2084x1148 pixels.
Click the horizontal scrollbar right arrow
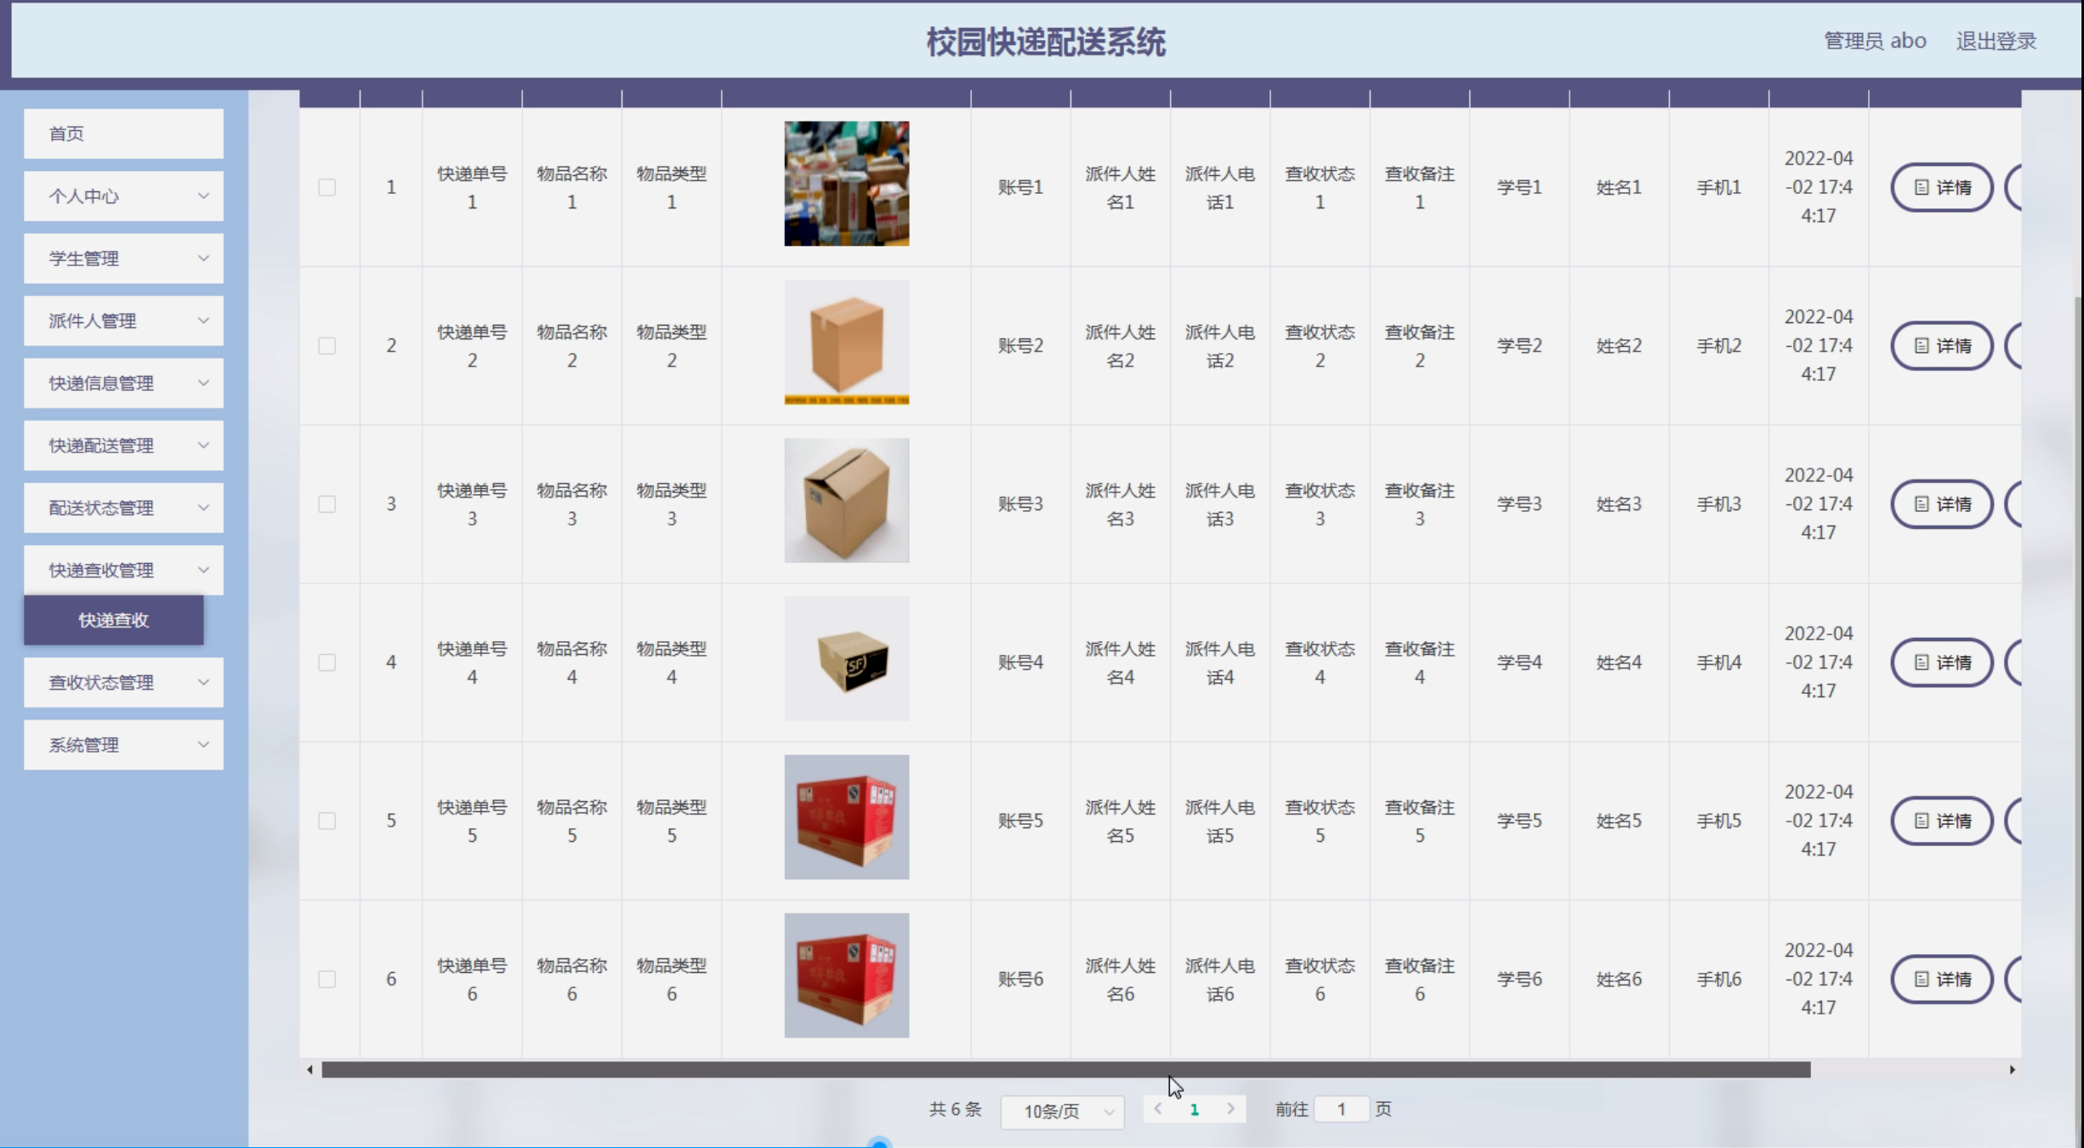(2012, 1070)
